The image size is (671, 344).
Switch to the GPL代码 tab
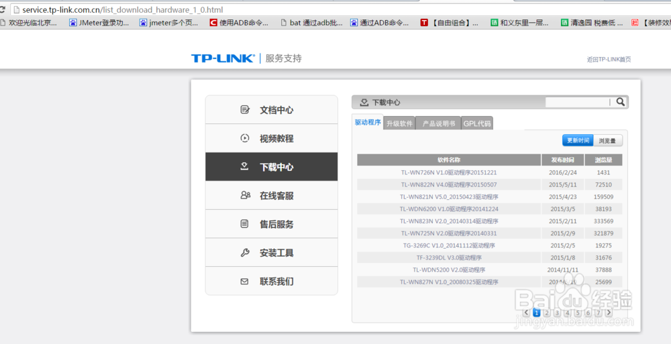[x=477, y=123]
